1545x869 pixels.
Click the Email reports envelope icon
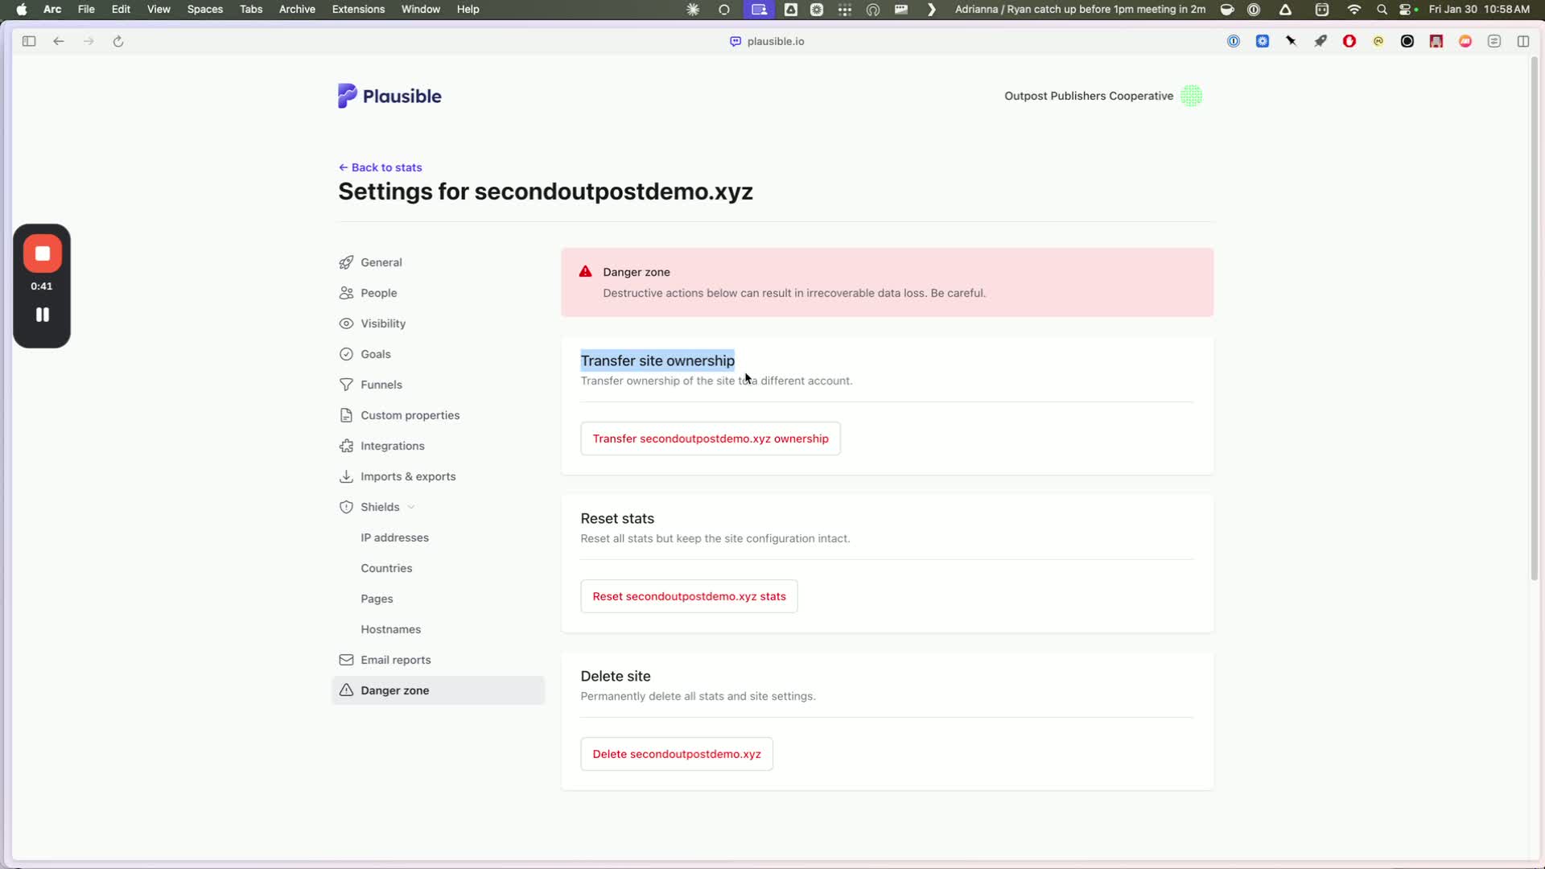[346, 660]
